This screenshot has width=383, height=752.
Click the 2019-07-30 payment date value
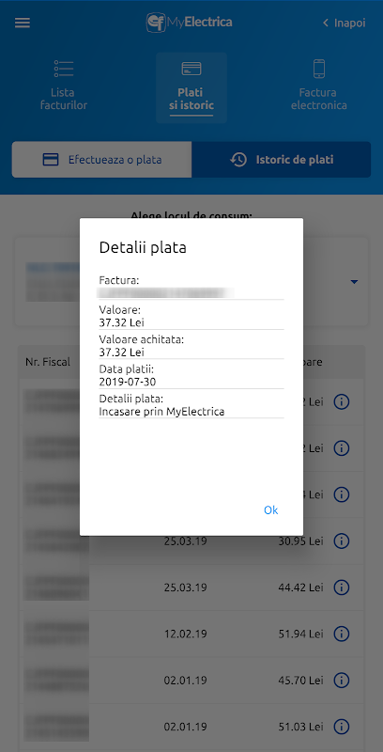click(x=128, y=382)
